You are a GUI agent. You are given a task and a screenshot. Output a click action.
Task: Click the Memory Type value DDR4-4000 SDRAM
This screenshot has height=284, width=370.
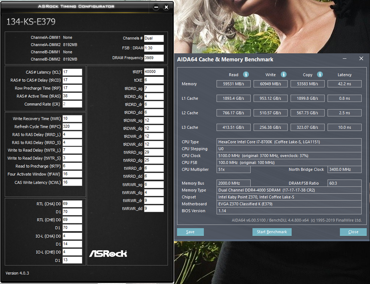click(289, 190)
